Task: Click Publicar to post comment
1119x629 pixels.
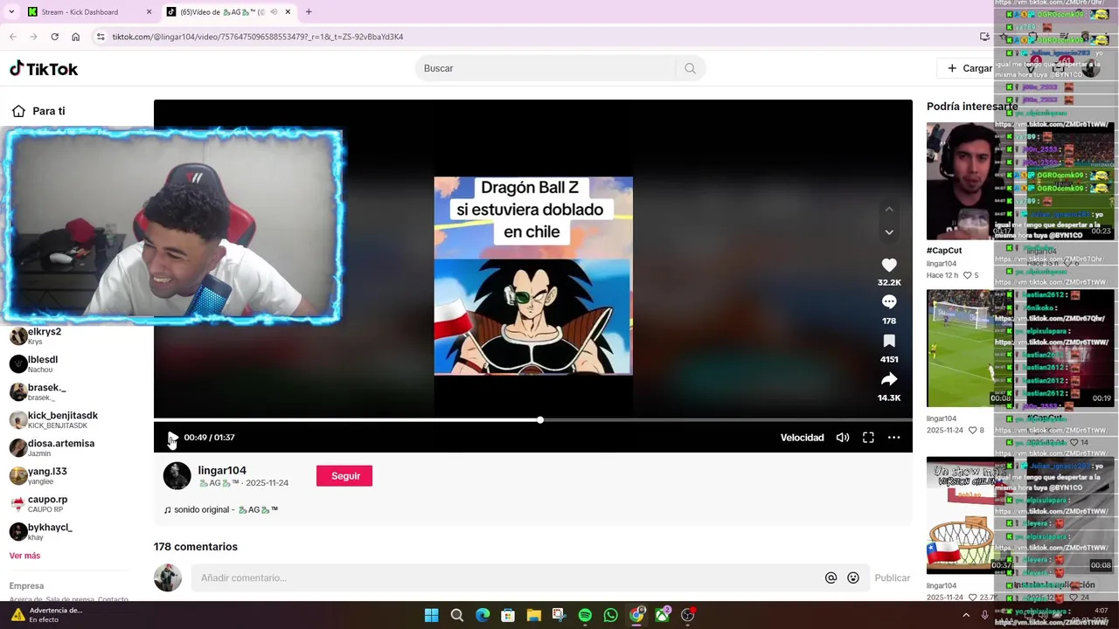Action: (x=893, y=577)
